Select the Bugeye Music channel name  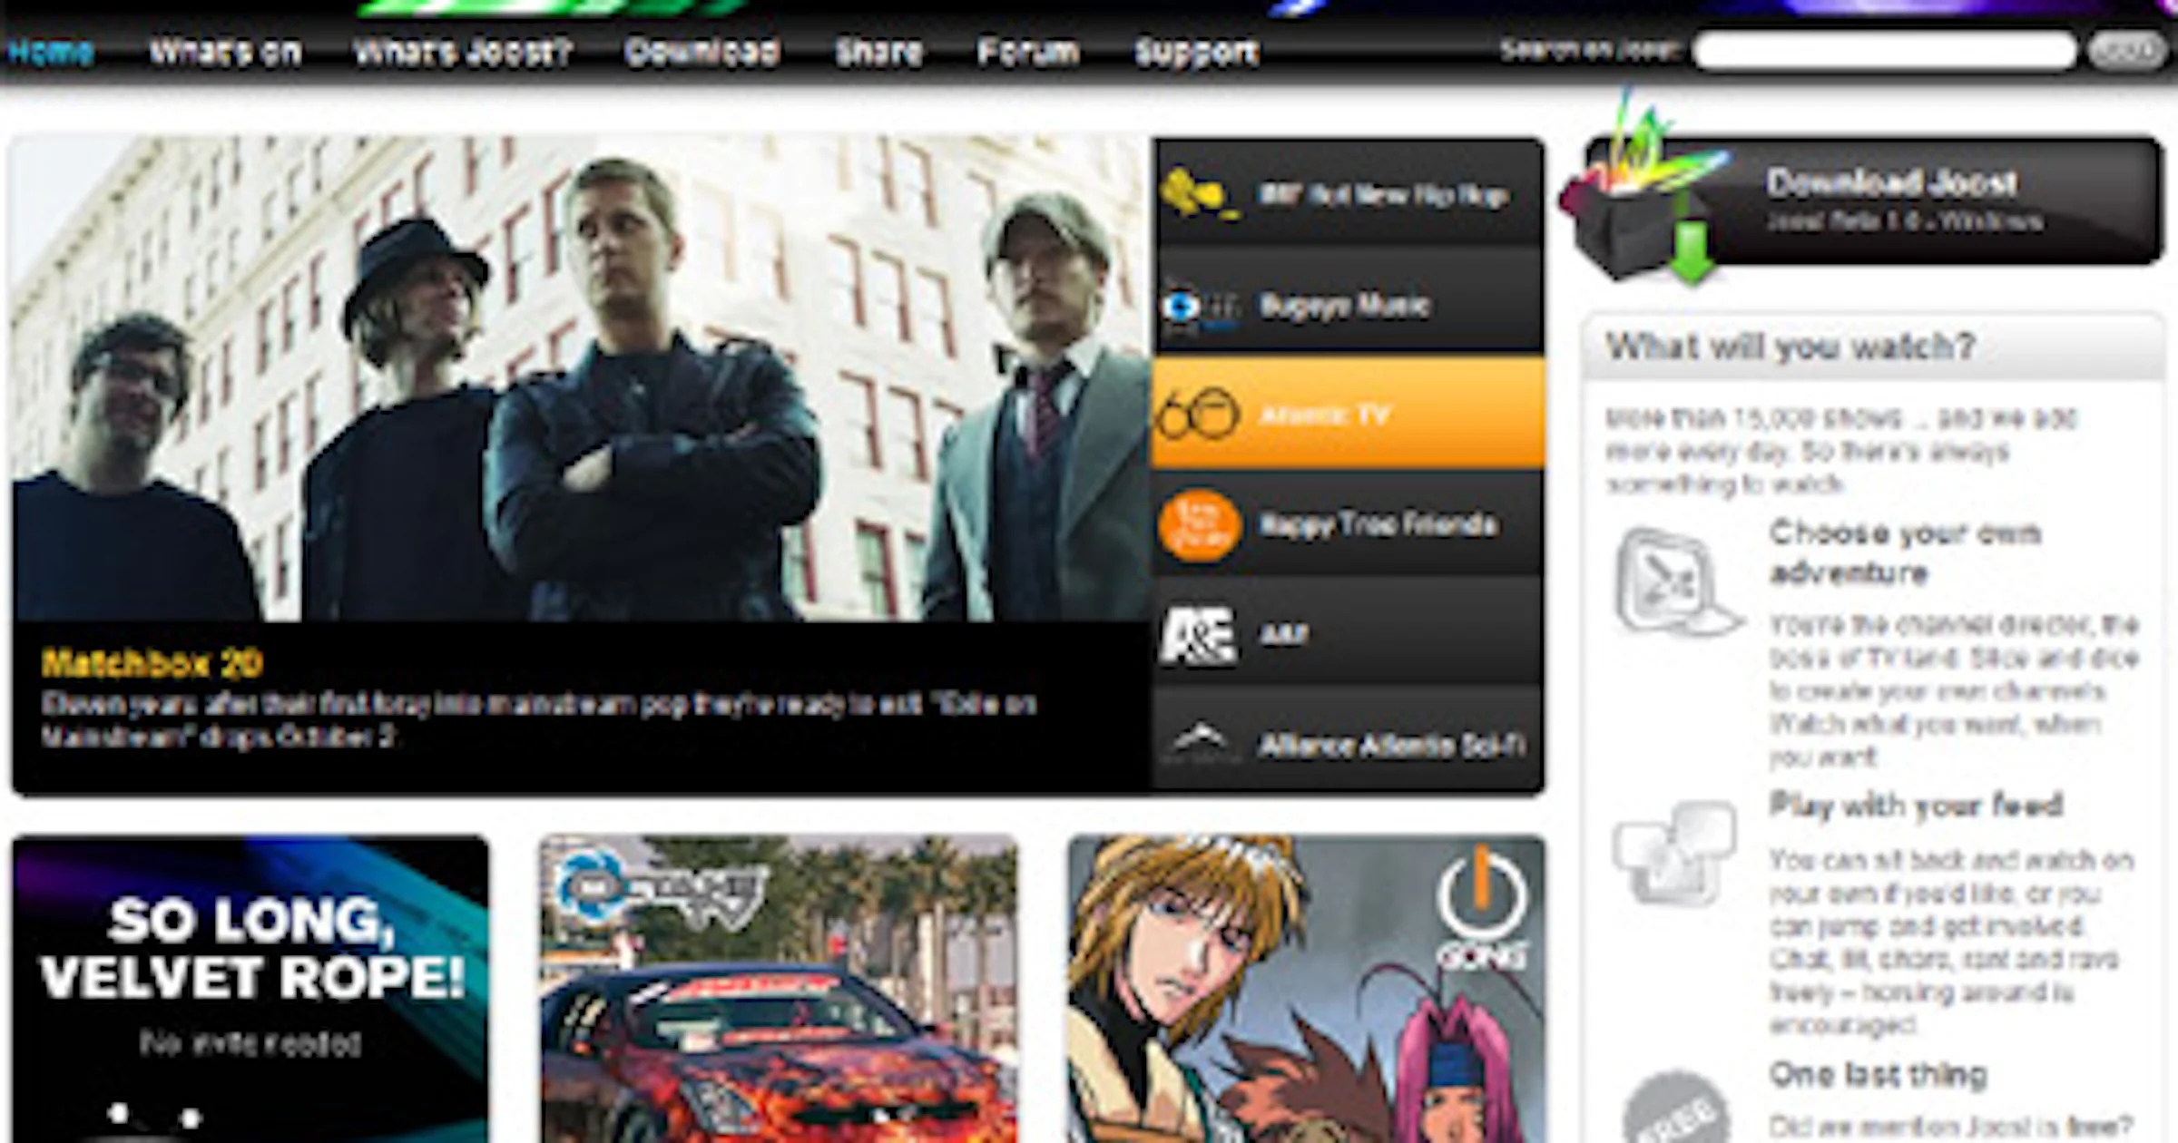pyautogui.click(x=1345, y=306)
